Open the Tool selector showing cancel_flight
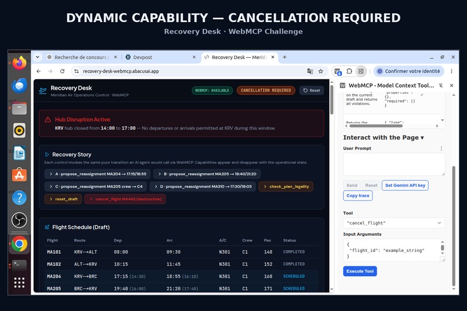 point(394,223)
